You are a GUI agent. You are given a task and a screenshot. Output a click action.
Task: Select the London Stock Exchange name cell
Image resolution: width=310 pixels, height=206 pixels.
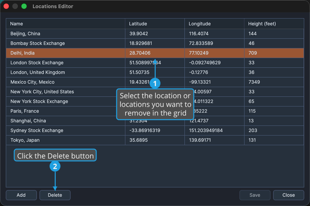pyautogui.click(x=65, y=63)
